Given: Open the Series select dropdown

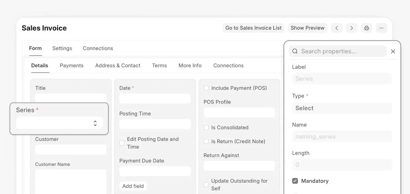Looking at the screenshot, I should (x=59, y=123).
